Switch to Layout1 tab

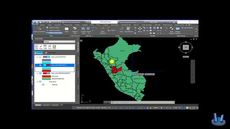(x=46, y=105)
